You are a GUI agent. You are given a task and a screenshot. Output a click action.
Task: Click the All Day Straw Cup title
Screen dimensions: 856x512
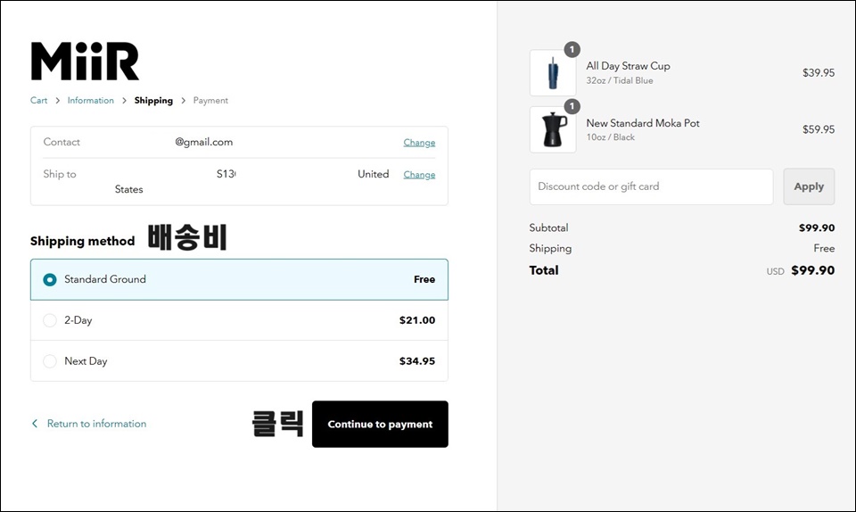(629, 66)
